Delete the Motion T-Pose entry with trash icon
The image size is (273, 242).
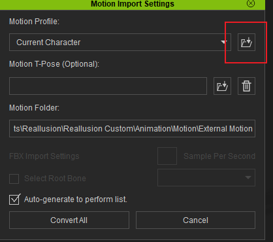[246, 86]
